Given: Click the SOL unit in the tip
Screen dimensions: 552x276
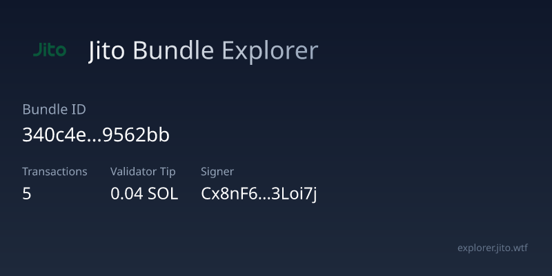Looking at the screenshot, I should tap(163, 194).
